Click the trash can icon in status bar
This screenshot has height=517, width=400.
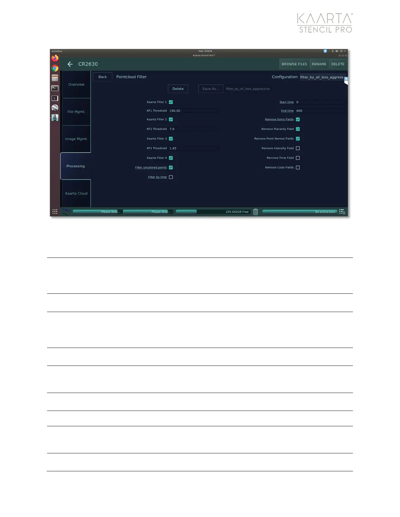point(256,212)
